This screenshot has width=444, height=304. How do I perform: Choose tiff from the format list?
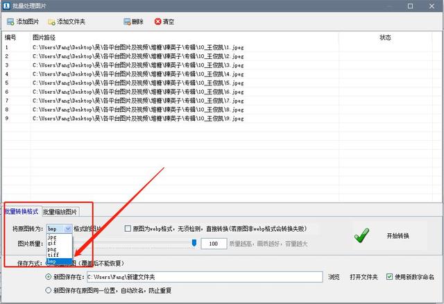[x=53, y=255]
